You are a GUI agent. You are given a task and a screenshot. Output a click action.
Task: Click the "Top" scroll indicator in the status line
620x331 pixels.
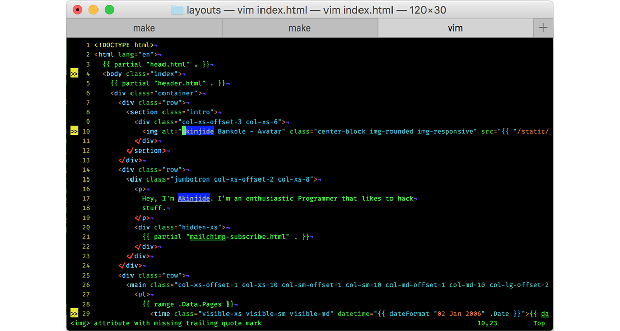point(539,323)
